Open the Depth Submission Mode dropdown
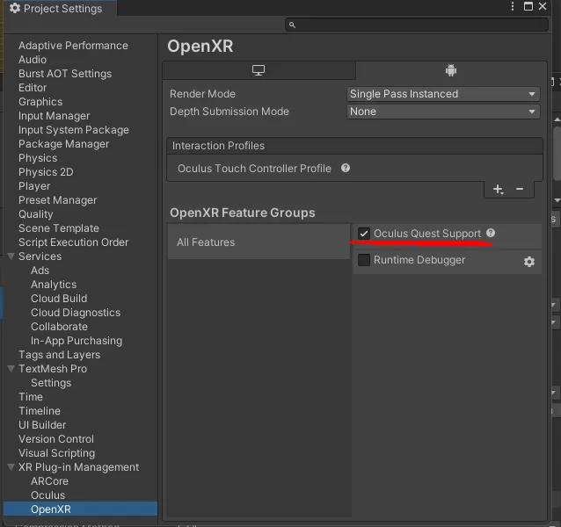The height and width of the screenshot is (527, 561). click(x=443, y=112)
